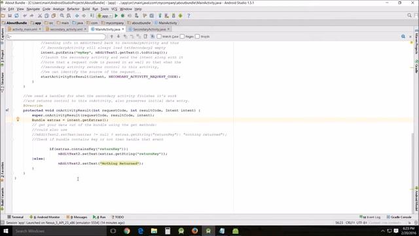The image size is (419, 236).
Task: Open the app run configuration dropdown
Action: coord(105,16)
